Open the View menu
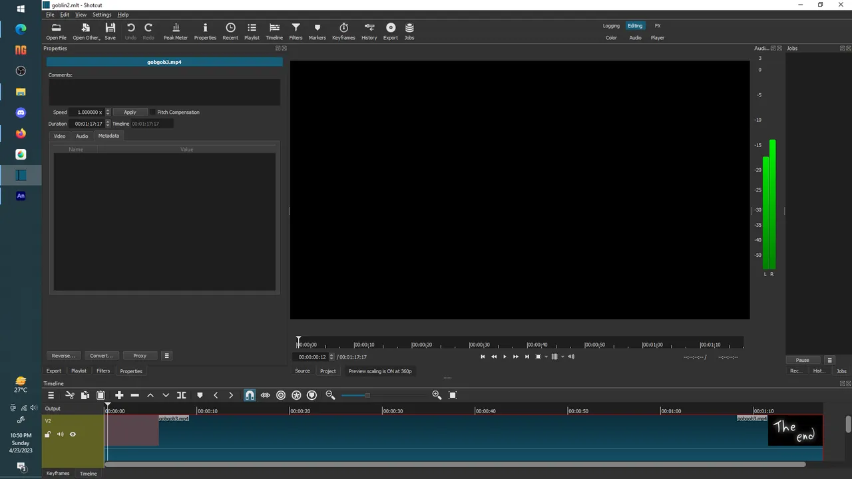This screenshot has width=852, height=479. 81,15
